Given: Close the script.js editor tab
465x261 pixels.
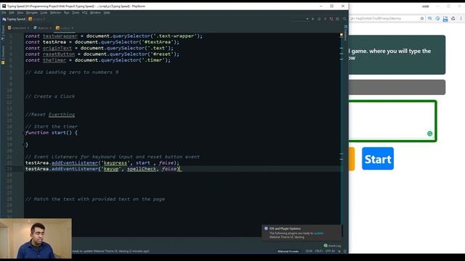Looking at the screenshot, I should [73, 28].
